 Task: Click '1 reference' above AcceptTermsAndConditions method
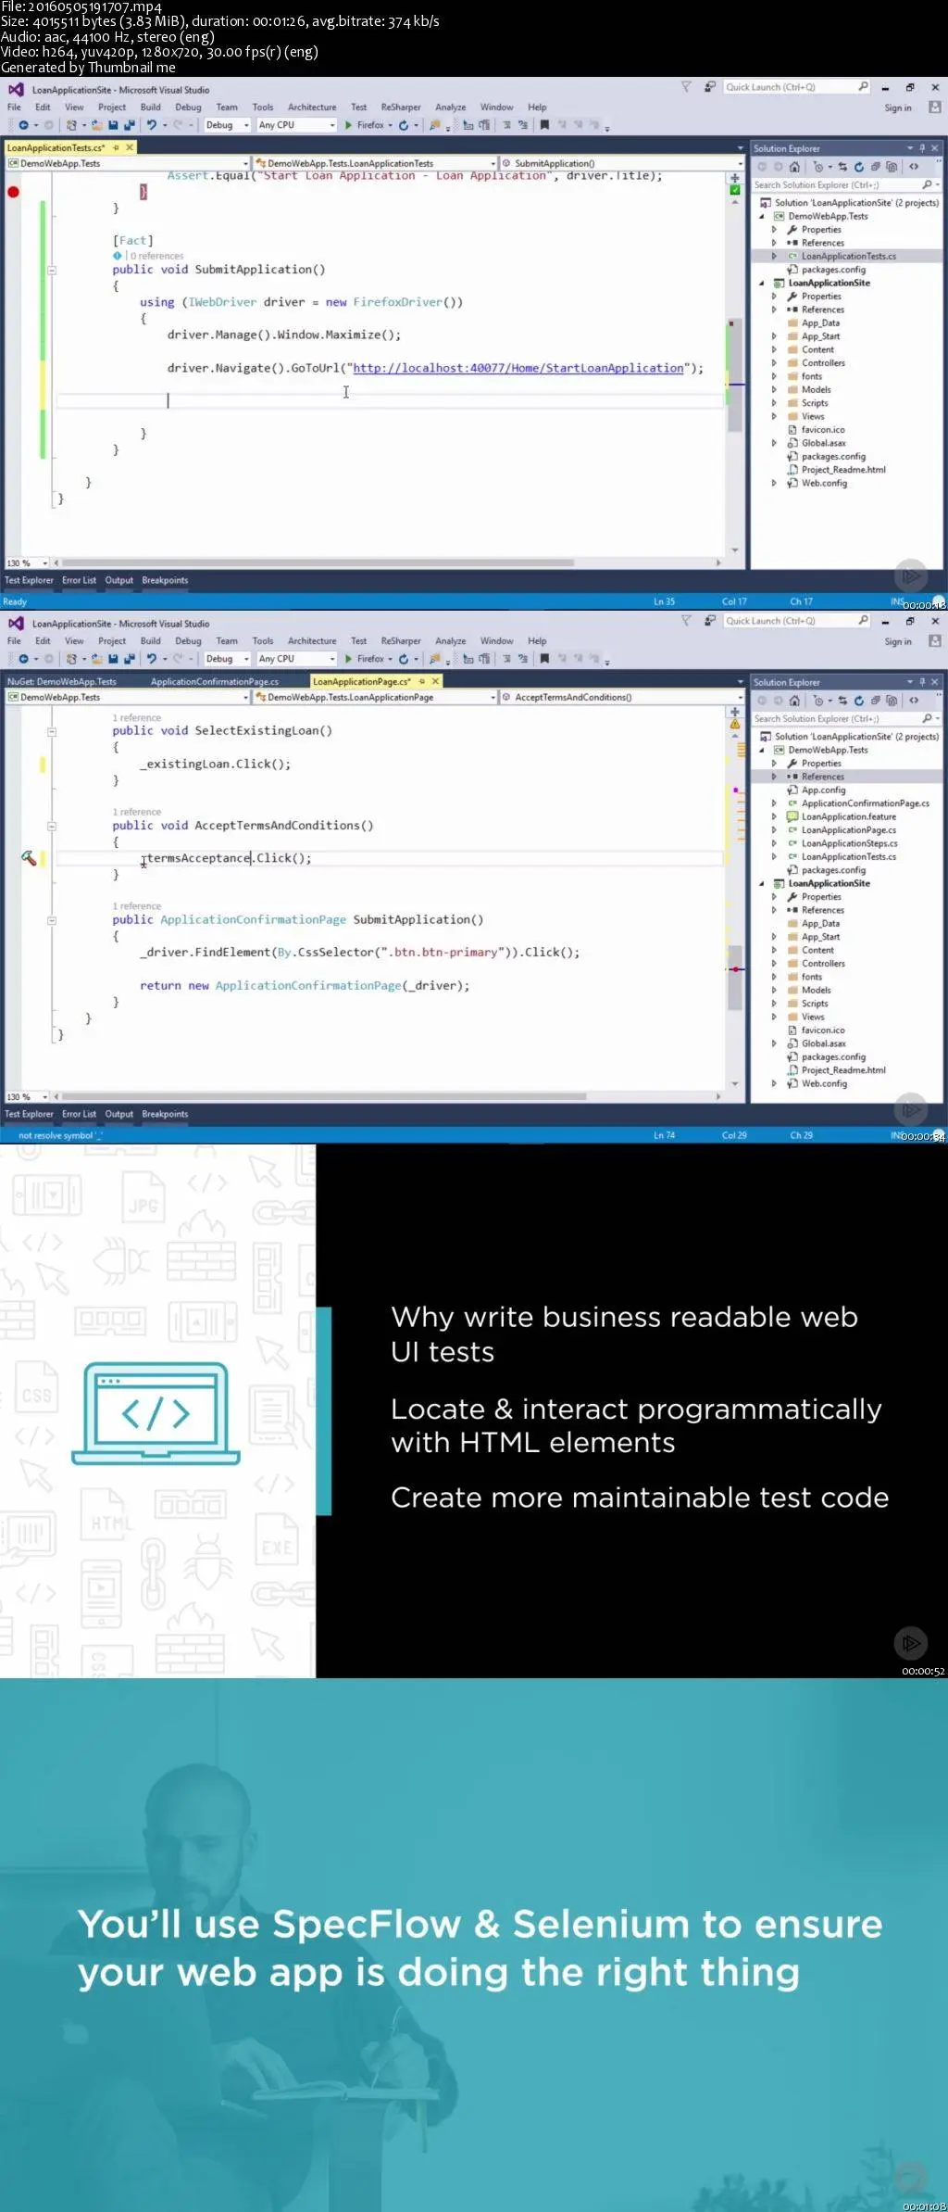137,812
